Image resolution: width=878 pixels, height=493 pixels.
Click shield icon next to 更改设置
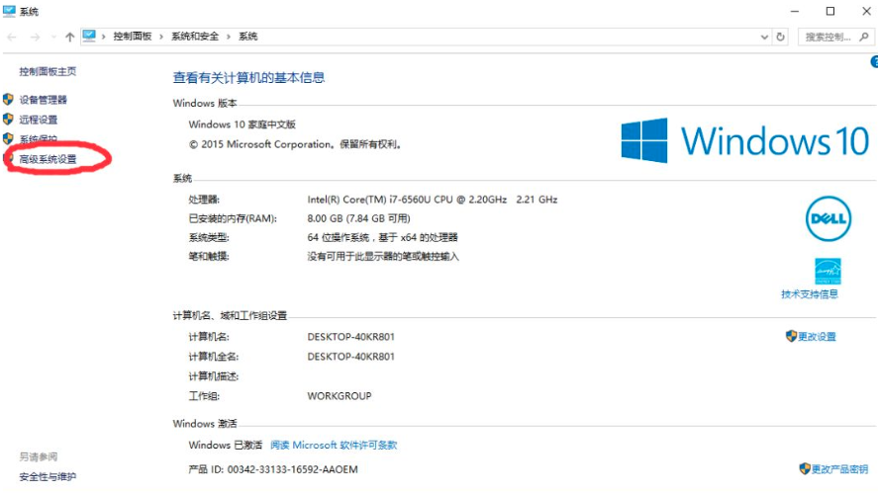791,336
